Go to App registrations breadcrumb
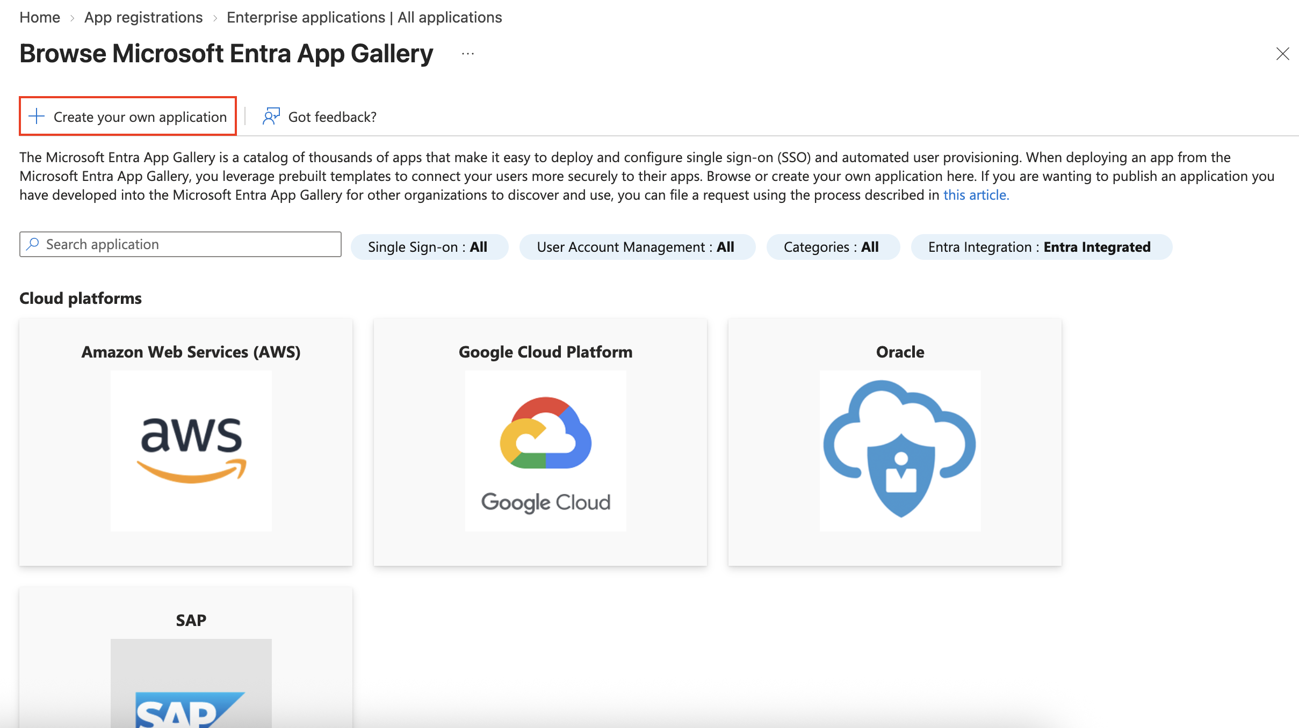1299x728 pixels. coord(143,17)
